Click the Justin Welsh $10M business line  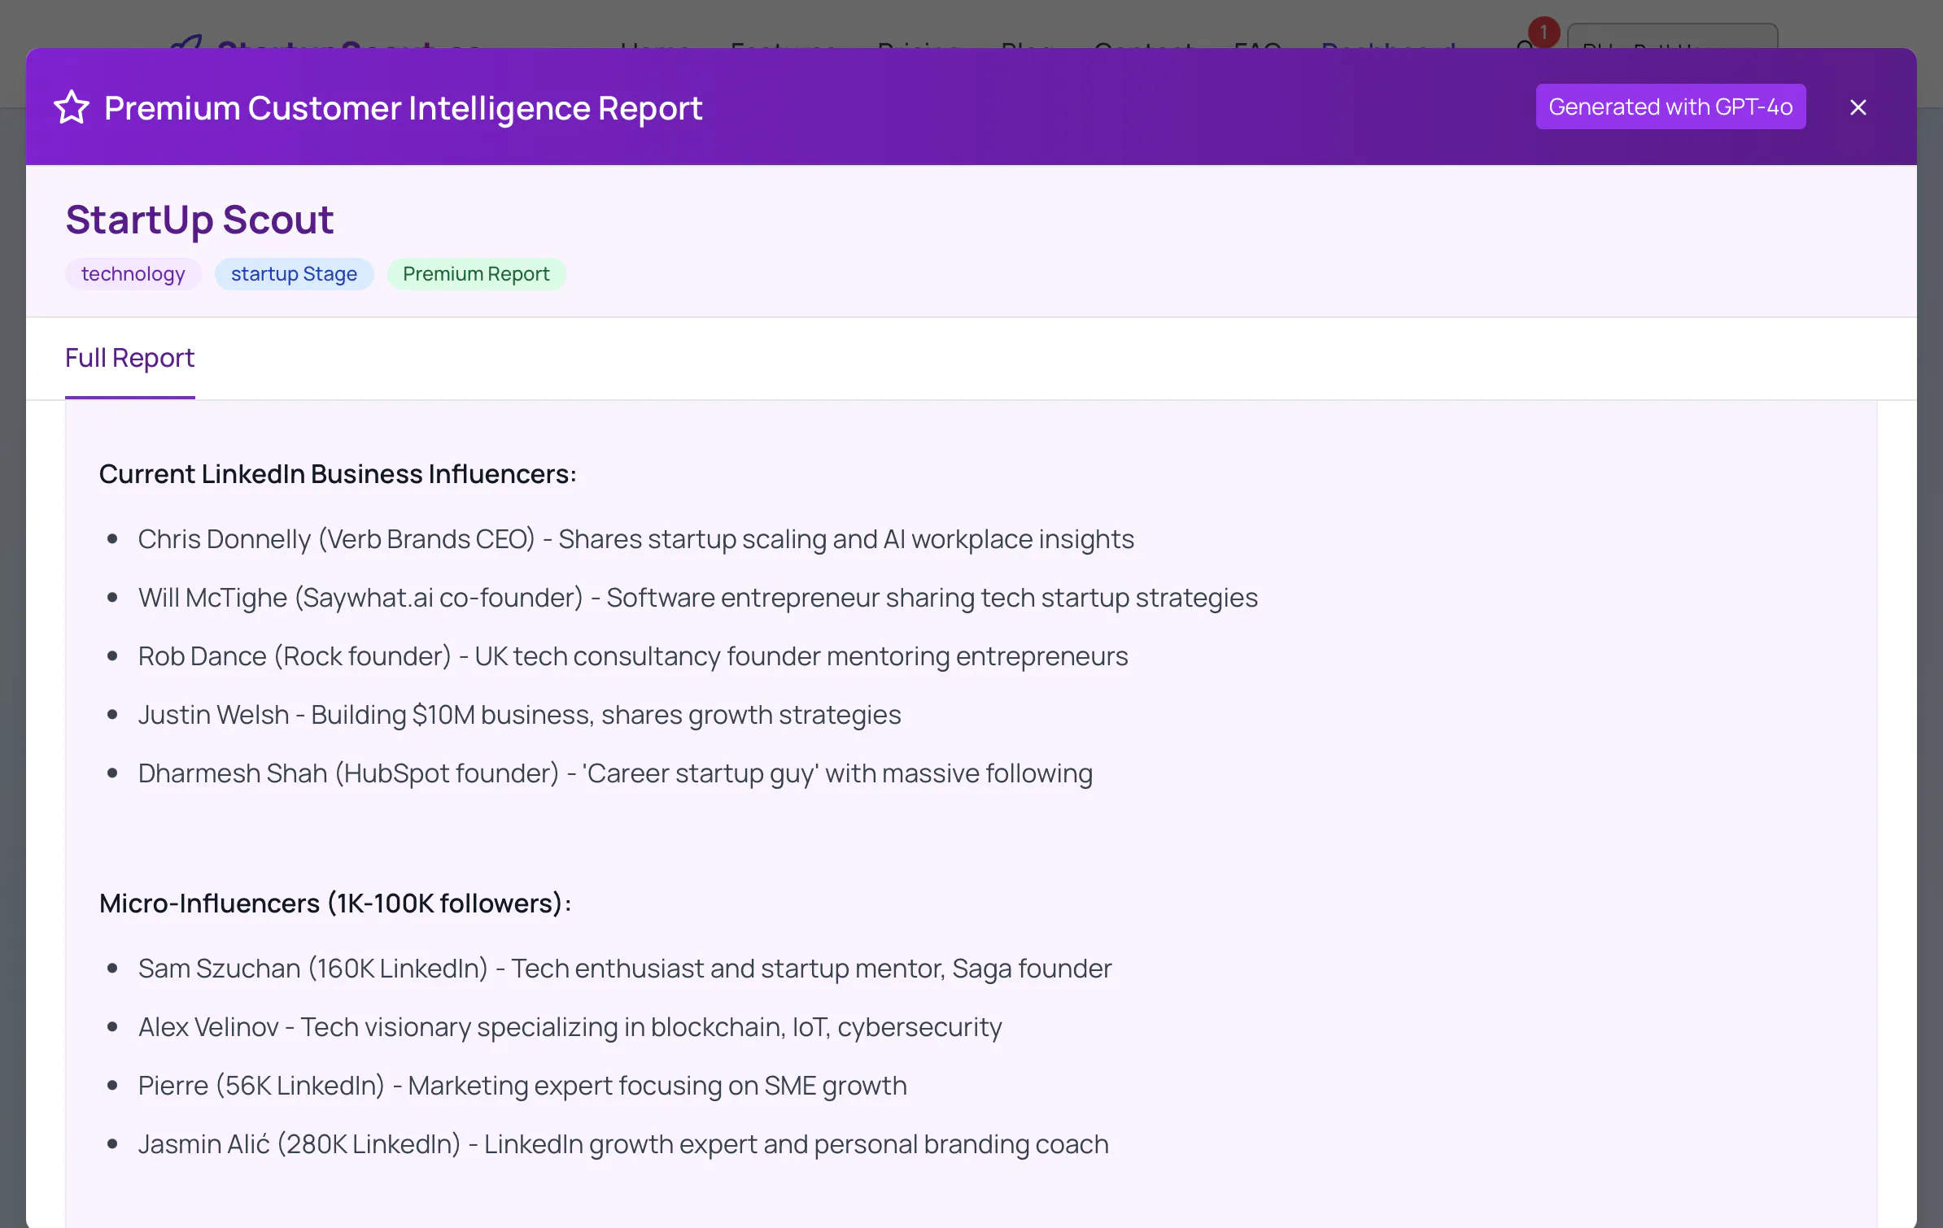519,714
